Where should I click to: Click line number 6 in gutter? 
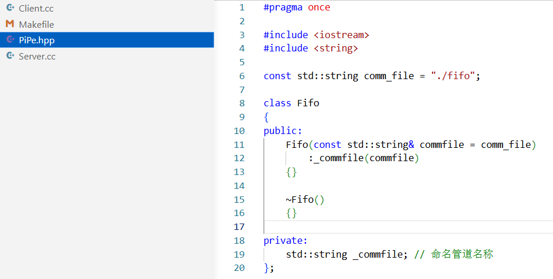tap(242, 76)
